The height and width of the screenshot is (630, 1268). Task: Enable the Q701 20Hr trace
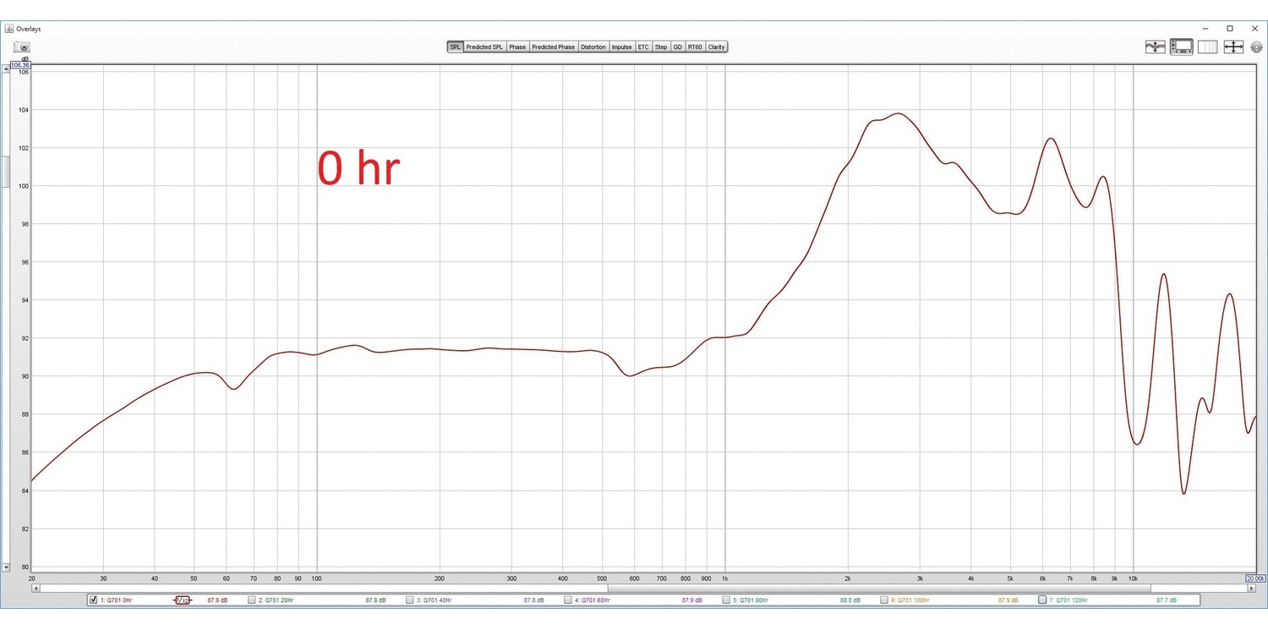click(251, 600)
